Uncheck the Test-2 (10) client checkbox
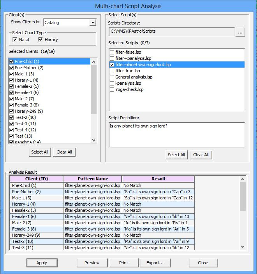 click(x=12, y=117)
